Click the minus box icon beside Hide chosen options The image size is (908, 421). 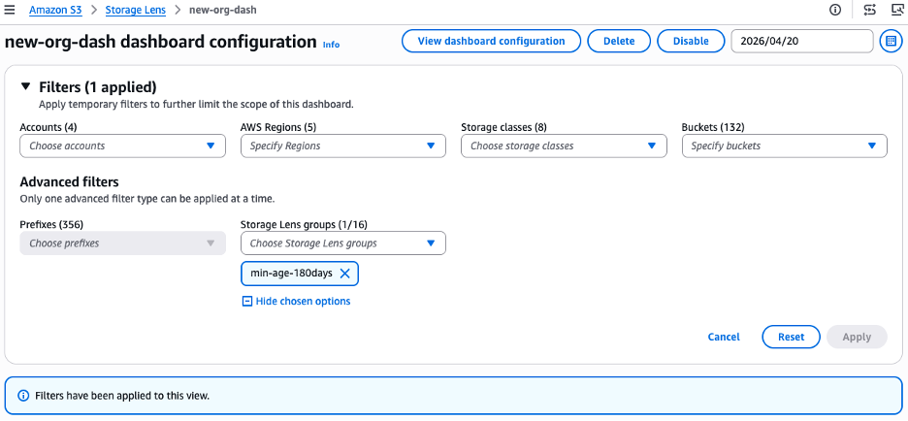[x=246, y=301]
